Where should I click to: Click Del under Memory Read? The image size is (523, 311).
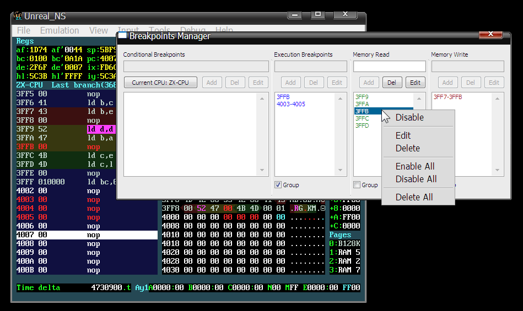(x=392, y=83)
